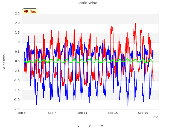Click the Wind (m/s) y-axis title

4,61
